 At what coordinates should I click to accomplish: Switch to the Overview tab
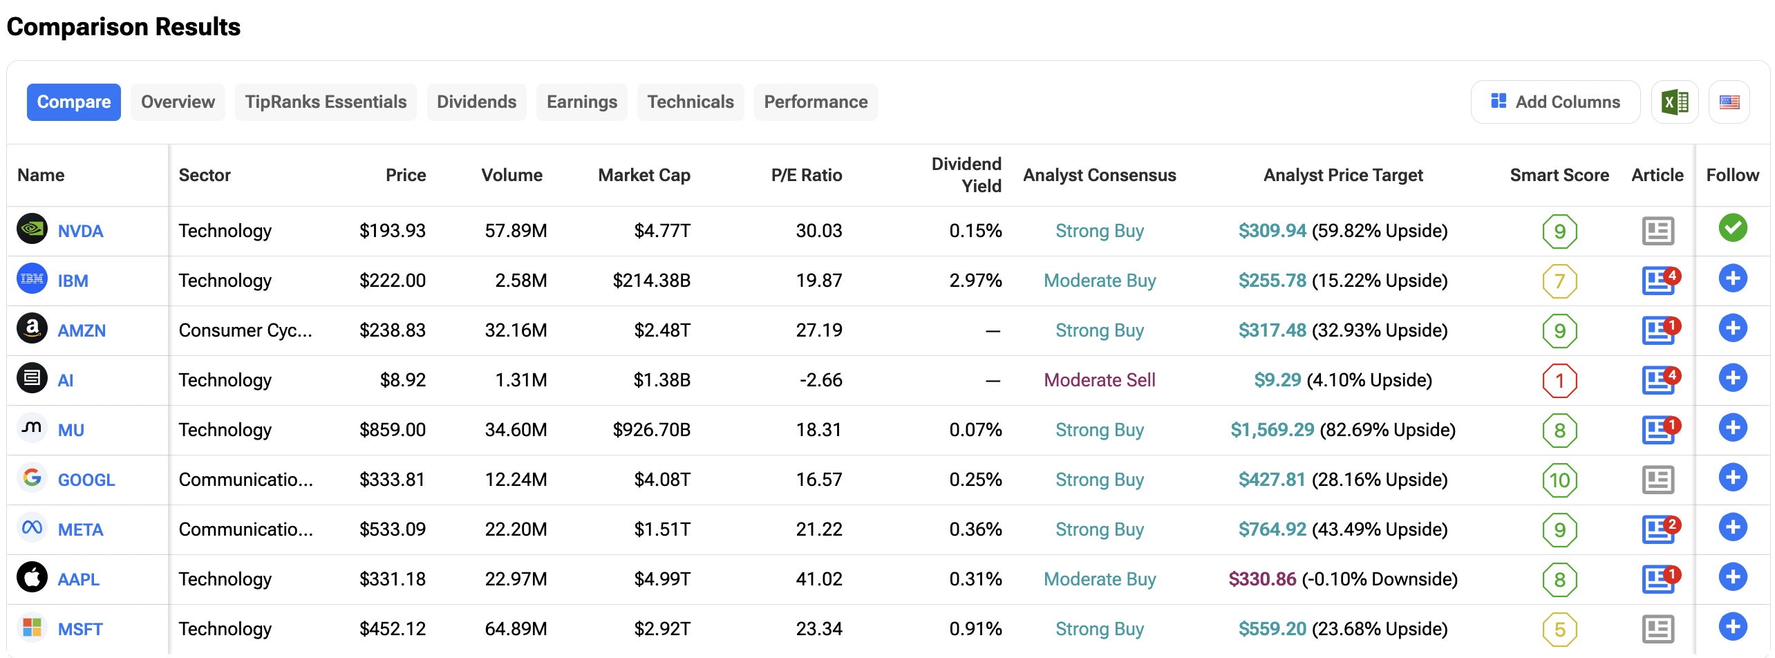click(178, 102)
